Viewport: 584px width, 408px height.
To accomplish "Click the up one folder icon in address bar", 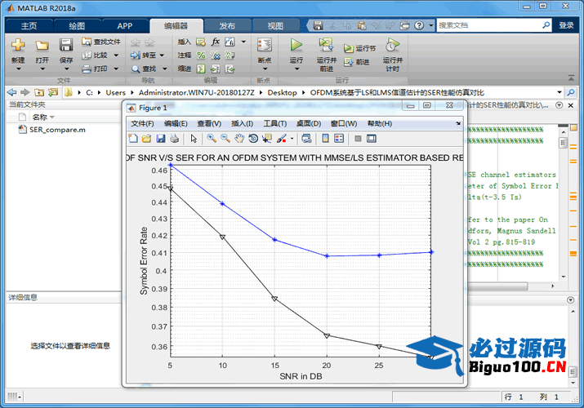I will (39, 92).
